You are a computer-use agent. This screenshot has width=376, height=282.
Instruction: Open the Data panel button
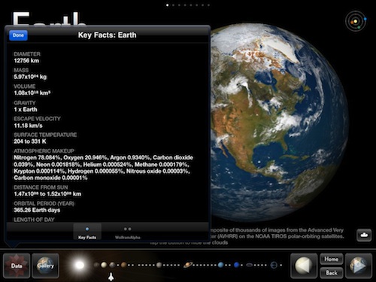click(17, 265)
